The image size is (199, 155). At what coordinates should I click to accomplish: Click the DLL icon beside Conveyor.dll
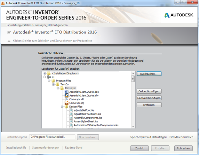[x=67, y=99]
